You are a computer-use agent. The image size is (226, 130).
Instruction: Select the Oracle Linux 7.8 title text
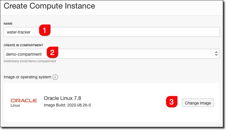click(x=63, y=98)
